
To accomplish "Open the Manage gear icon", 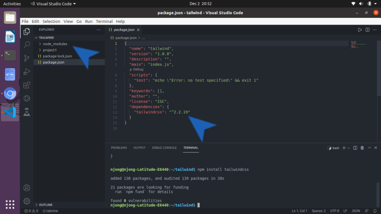I will point(27,201).
